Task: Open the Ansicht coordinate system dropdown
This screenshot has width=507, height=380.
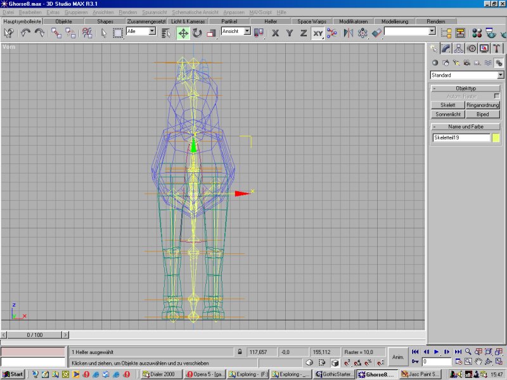Action: (236, 31)
